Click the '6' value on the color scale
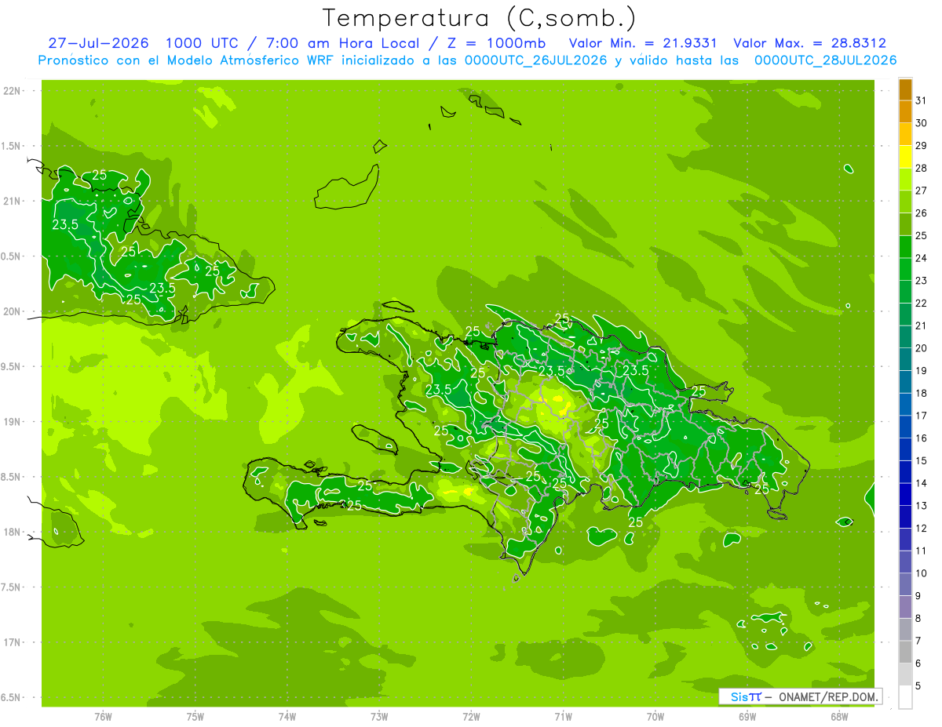Viewport: 942px width, 727px height. coord(919,663)
